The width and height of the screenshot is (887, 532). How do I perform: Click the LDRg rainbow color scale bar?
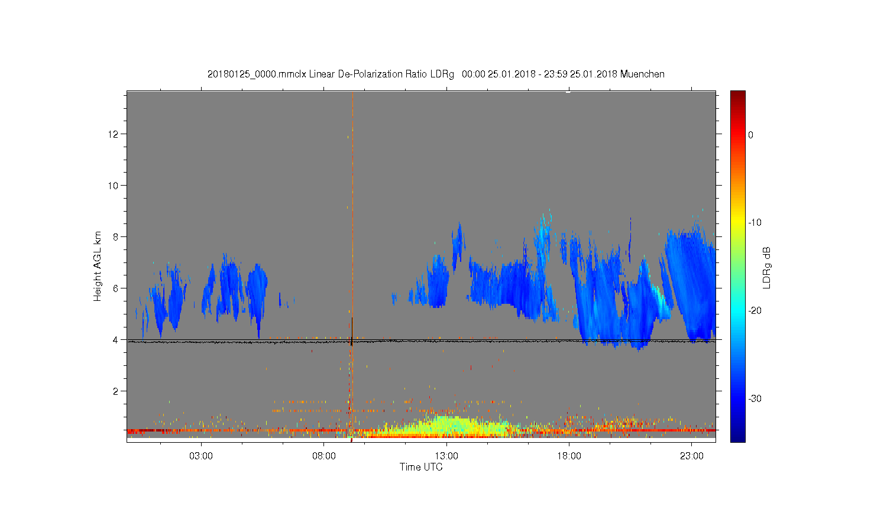737,267
